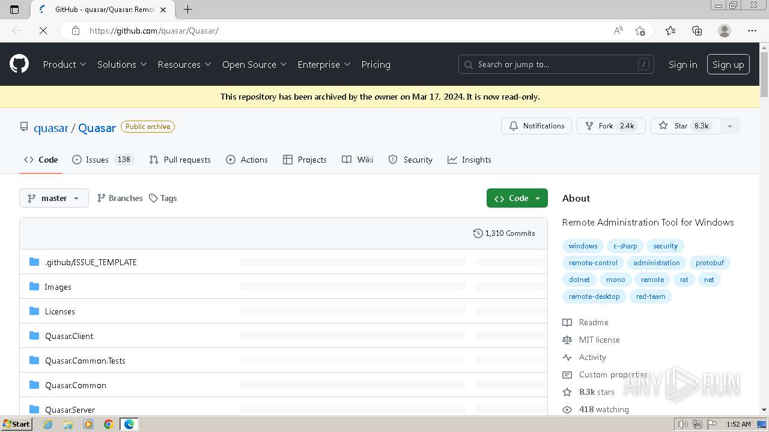Click the Readme book icon
This screenshot has height=432, width=769.
(x=567, y=322)
